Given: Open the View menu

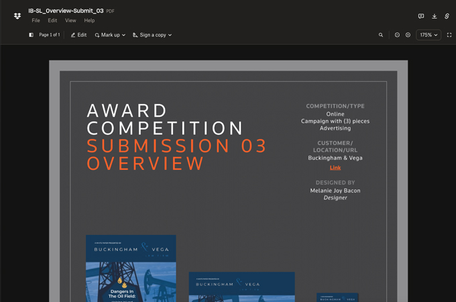Looking at the screenshot, I should 70,20.
